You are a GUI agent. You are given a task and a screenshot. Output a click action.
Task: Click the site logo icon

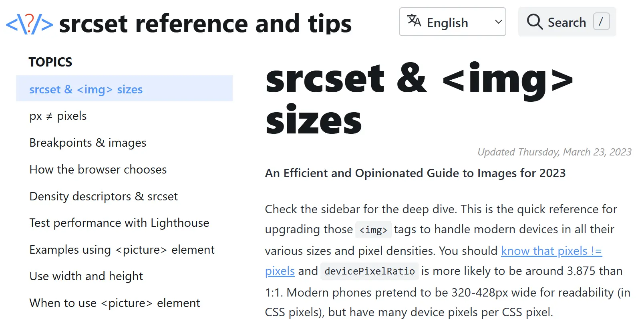click(x=29, y=24)
